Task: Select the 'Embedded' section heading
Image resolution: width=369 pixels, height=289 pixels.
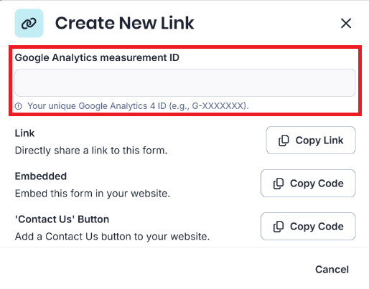Action: (41, 176)
